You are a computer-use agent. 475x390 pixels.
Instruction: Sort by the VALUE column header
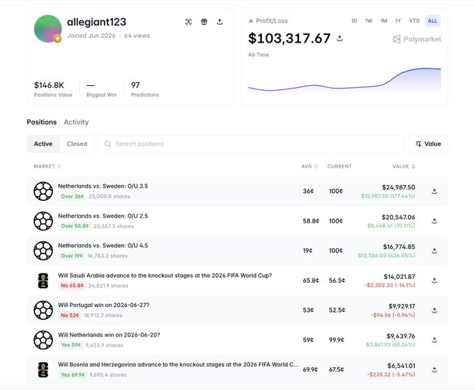(404, 167)
